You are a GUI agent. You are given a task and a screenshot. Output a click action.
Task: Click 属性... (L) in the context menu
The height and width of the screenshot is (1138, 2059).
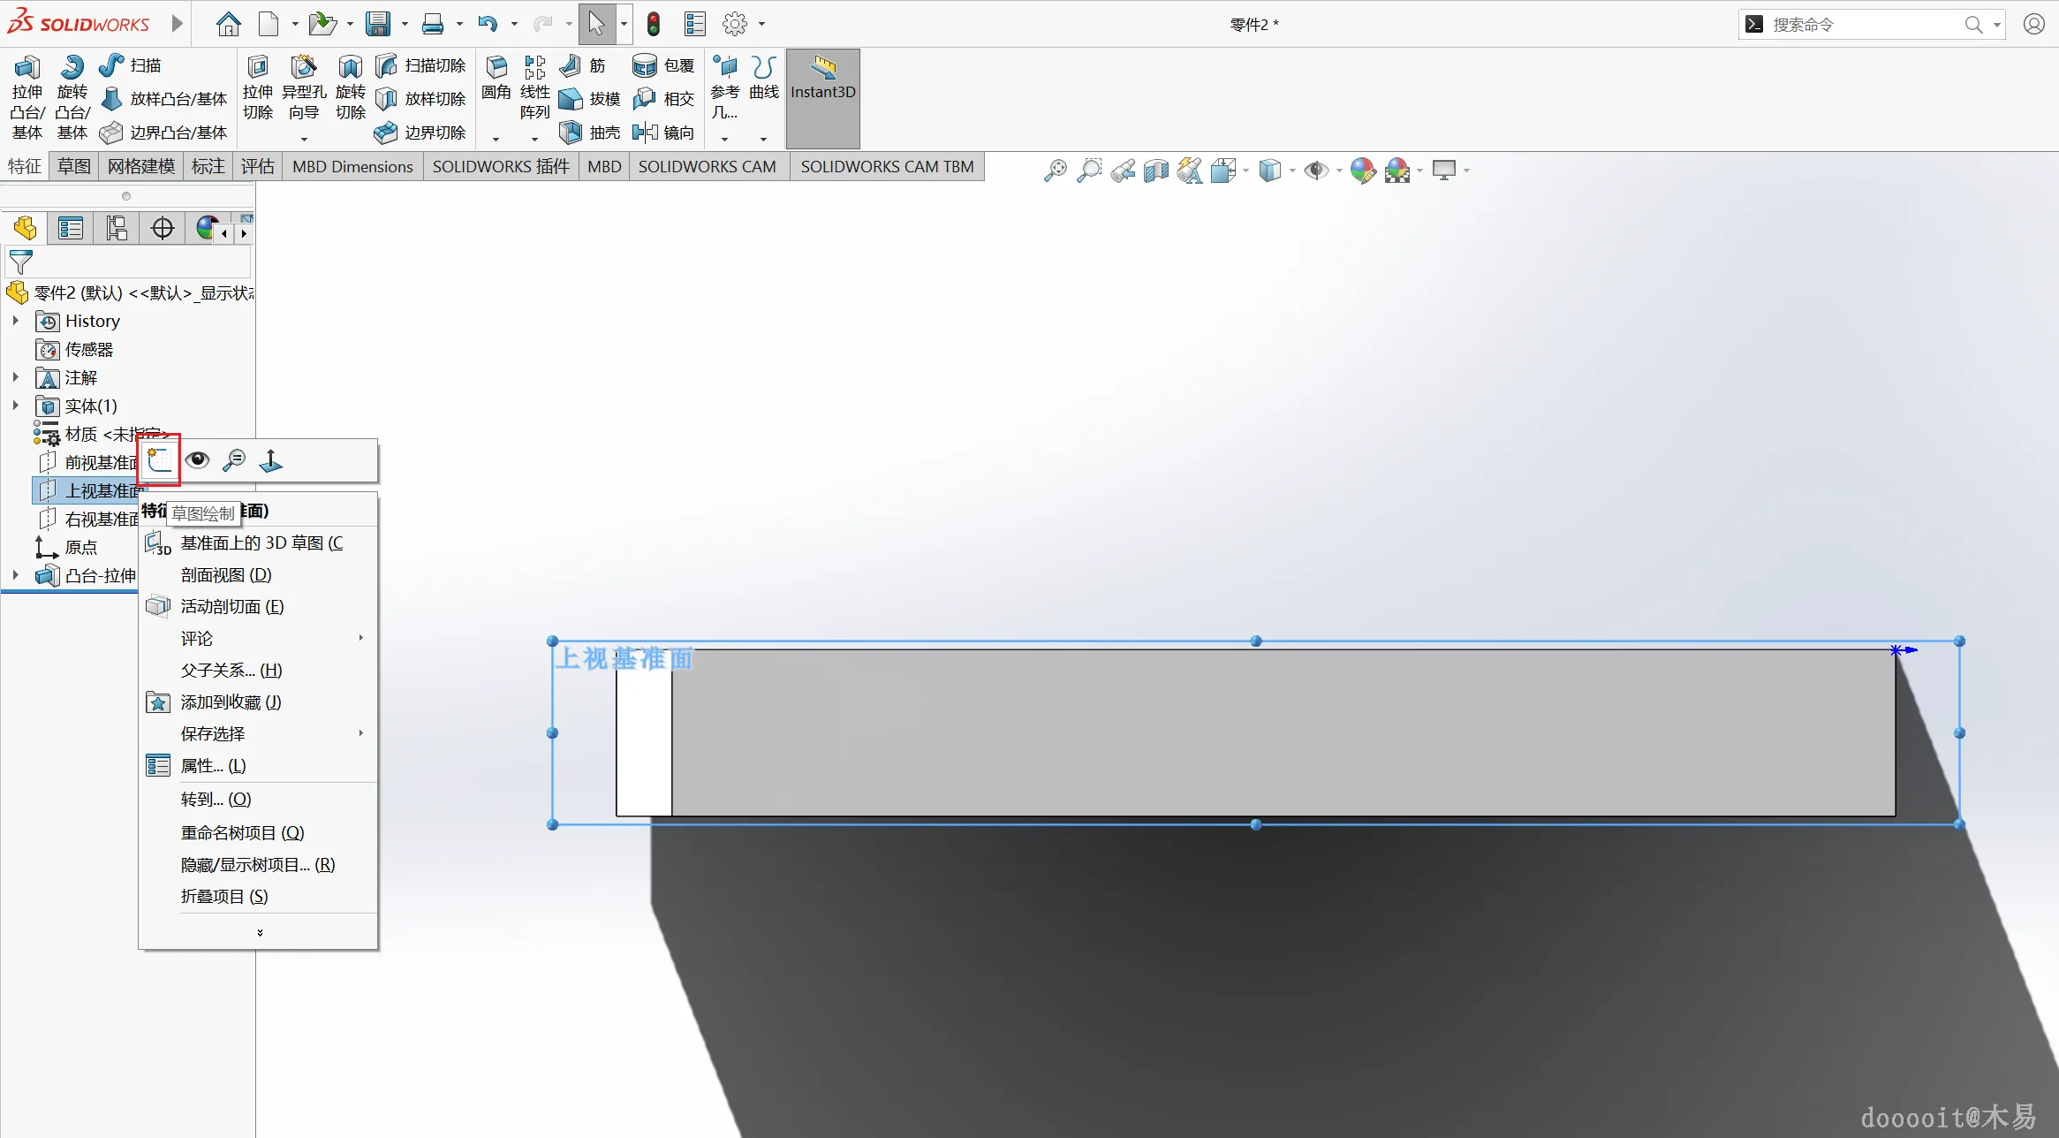pos(213,766)
